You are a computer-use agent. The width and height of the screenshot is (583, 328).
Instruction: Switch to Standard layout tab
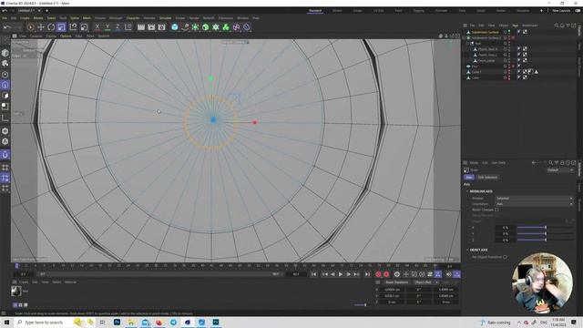click(x=315, y=11)
